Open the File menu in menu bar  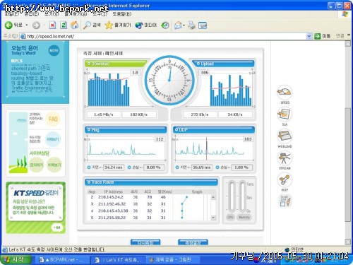pyautogui.click(x=11, y=14)
